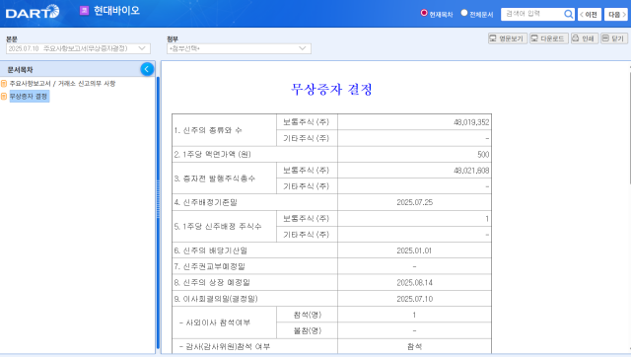Screen dimensions: 631x357
Task: Click the row label 1. 신주의 종류와 수
Action: tap(208, 130)
